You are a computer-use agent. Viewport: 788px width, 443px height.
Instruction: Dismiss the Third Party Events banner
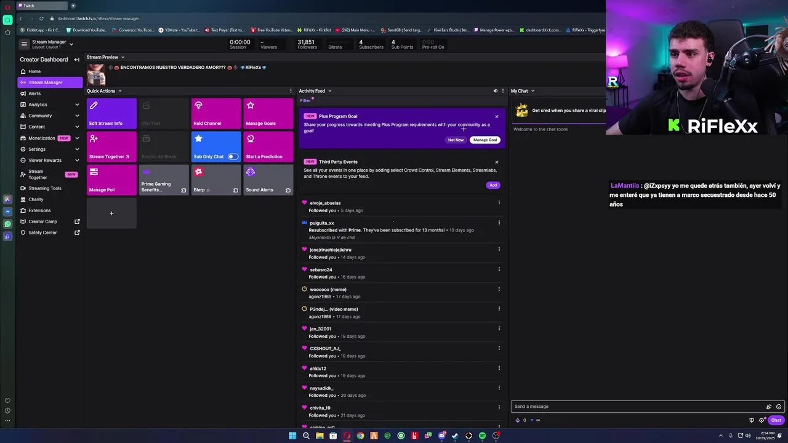pyautogui.click(x=497, y=162)
